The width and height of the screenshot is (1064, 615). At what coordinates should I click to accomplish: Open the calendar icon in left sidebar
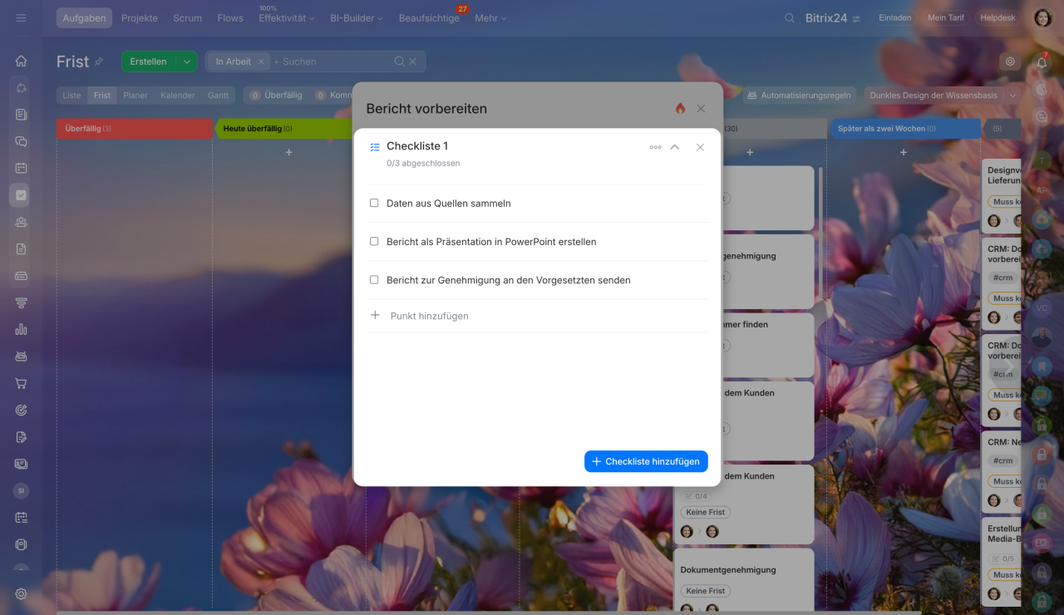click(21, 168)
